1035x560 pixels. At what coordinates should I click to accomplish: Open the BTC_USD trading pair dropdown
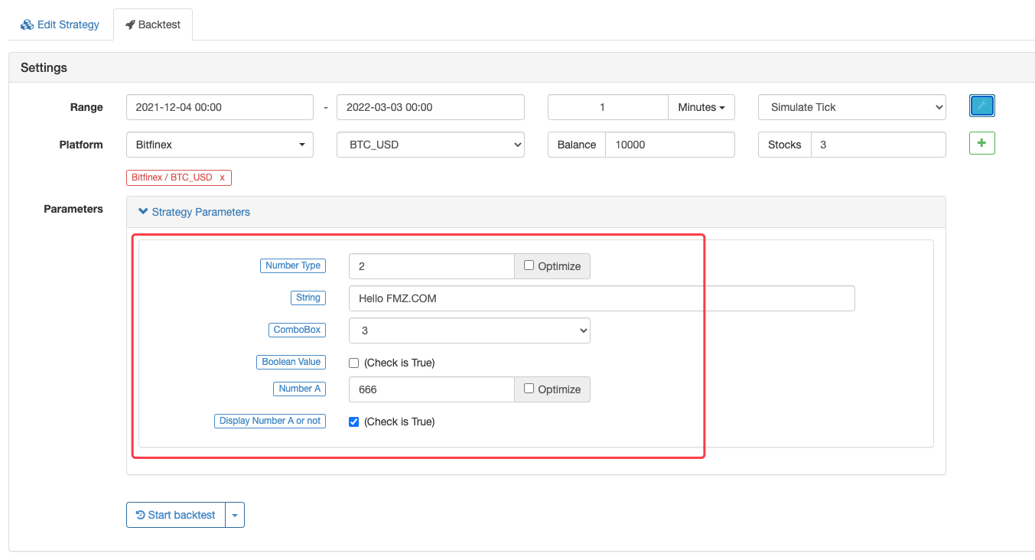[430, 145]
